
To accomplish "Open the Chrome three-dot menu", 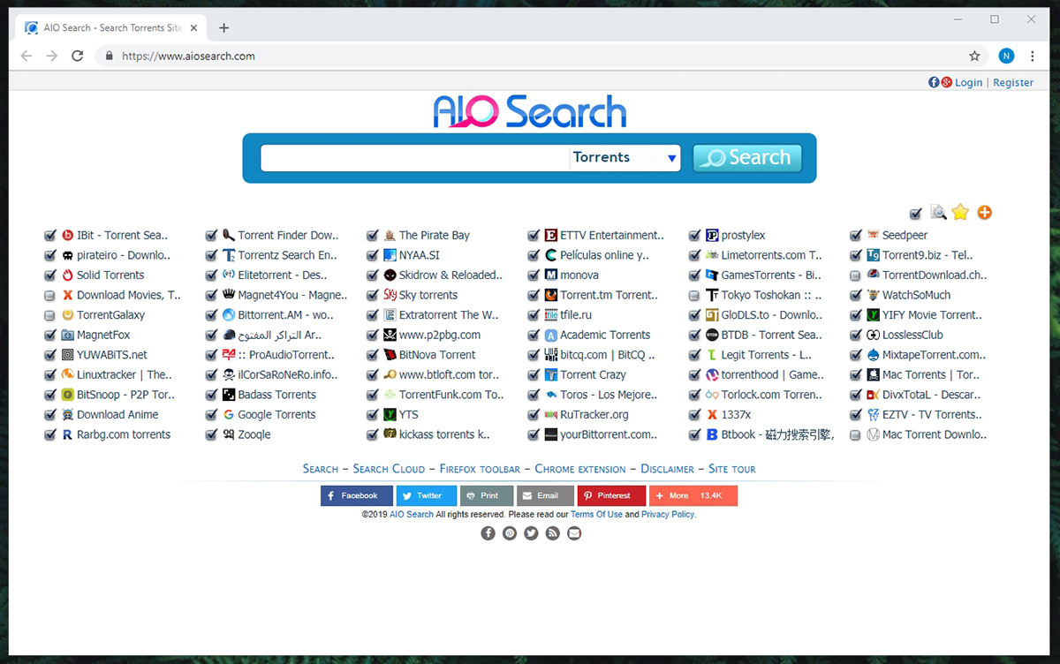I will (x=1032, y=56).
